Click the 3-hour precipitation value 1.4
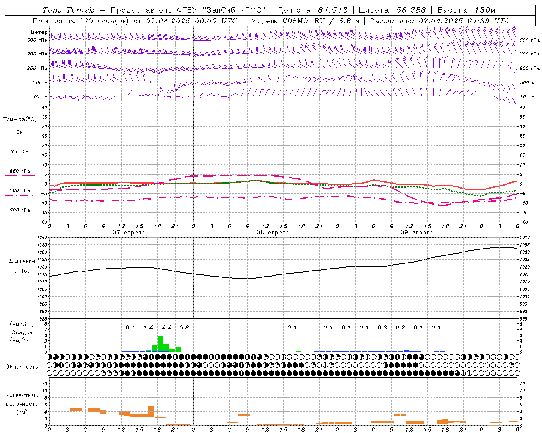Image resolution: width=542 pixels, height=433 pixels. tap(148, 327)
